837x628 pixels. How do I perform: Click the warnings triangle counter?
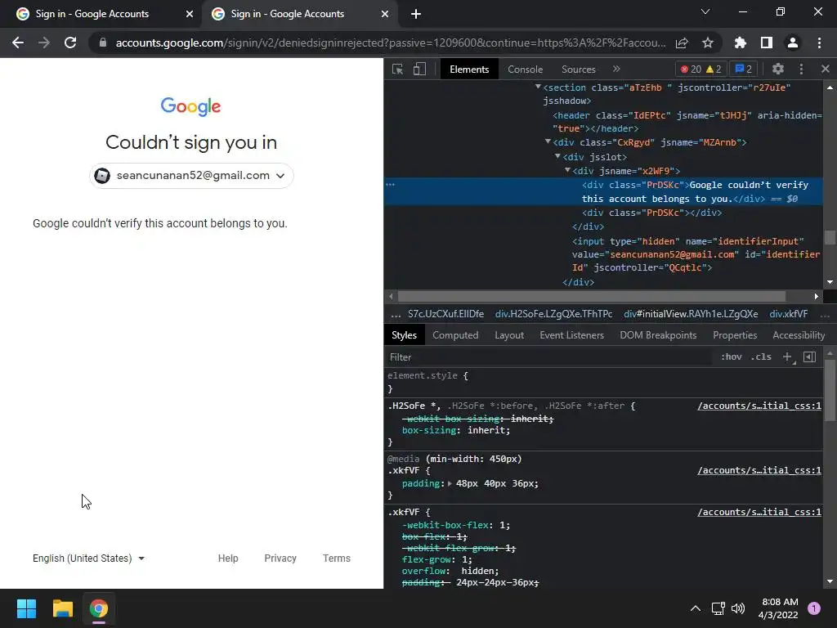[x=714, y=69]
